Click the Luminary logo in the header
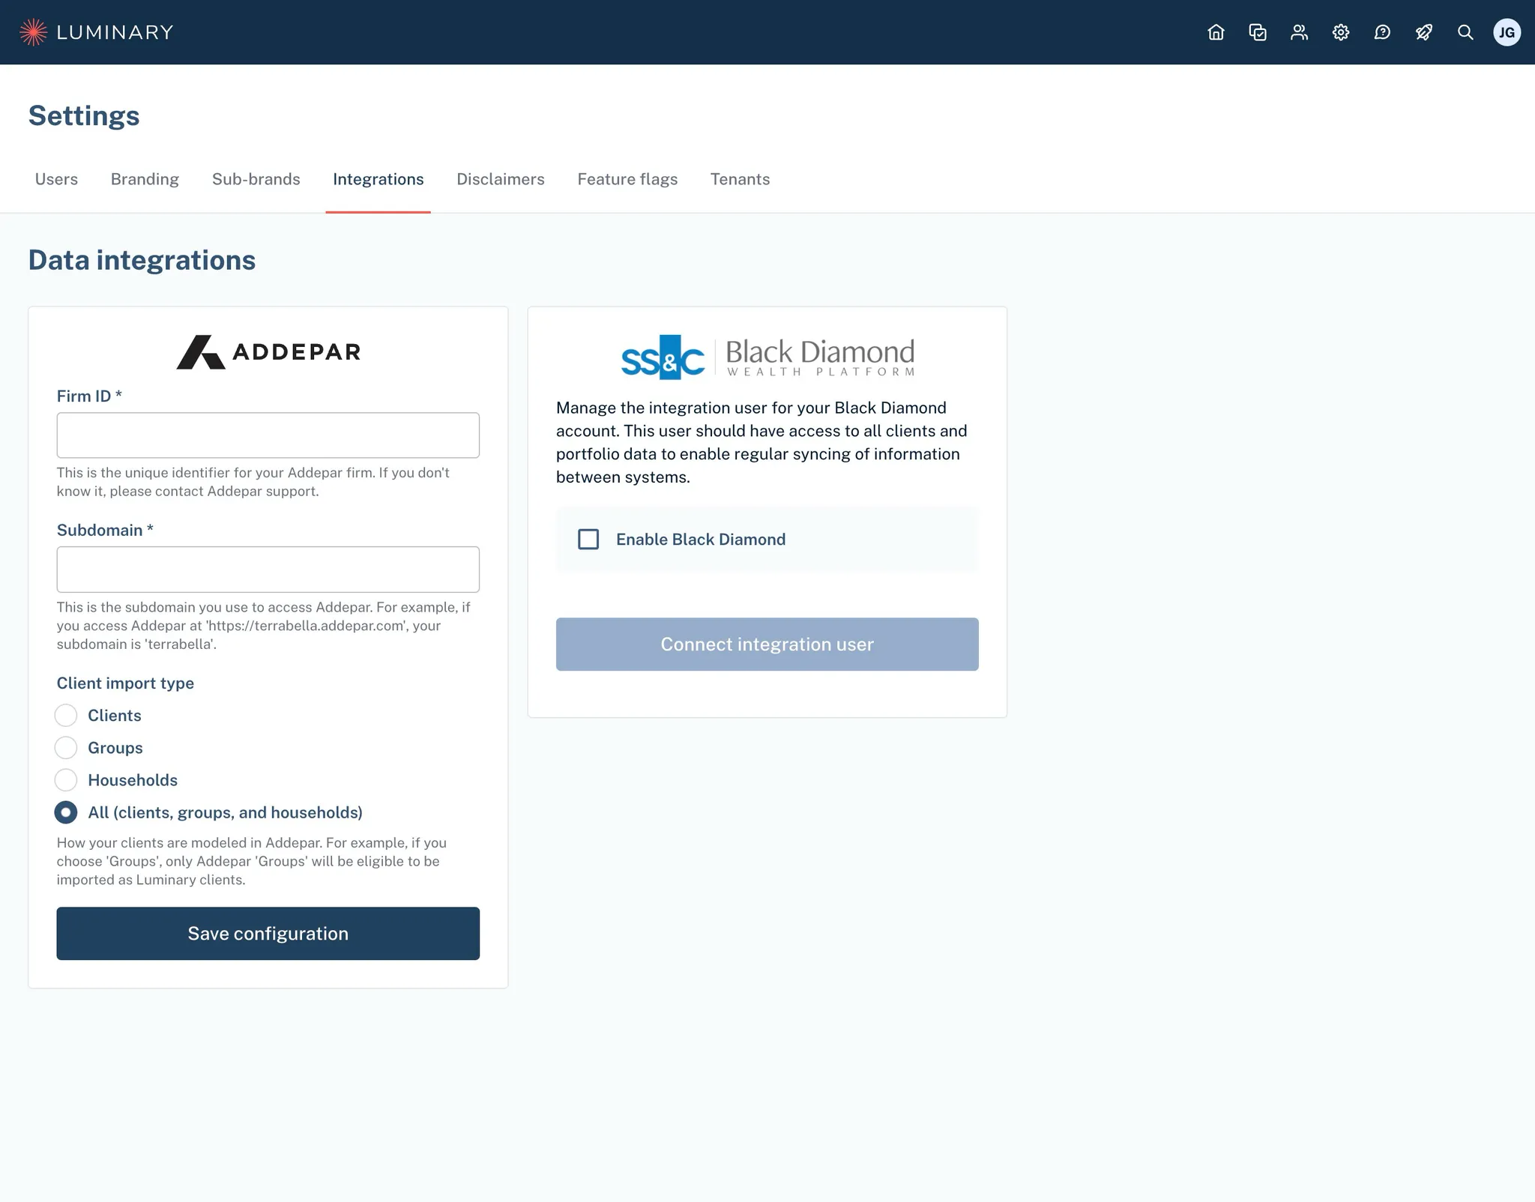Viewport: 1535px width, 1202px height. [96, 32]
